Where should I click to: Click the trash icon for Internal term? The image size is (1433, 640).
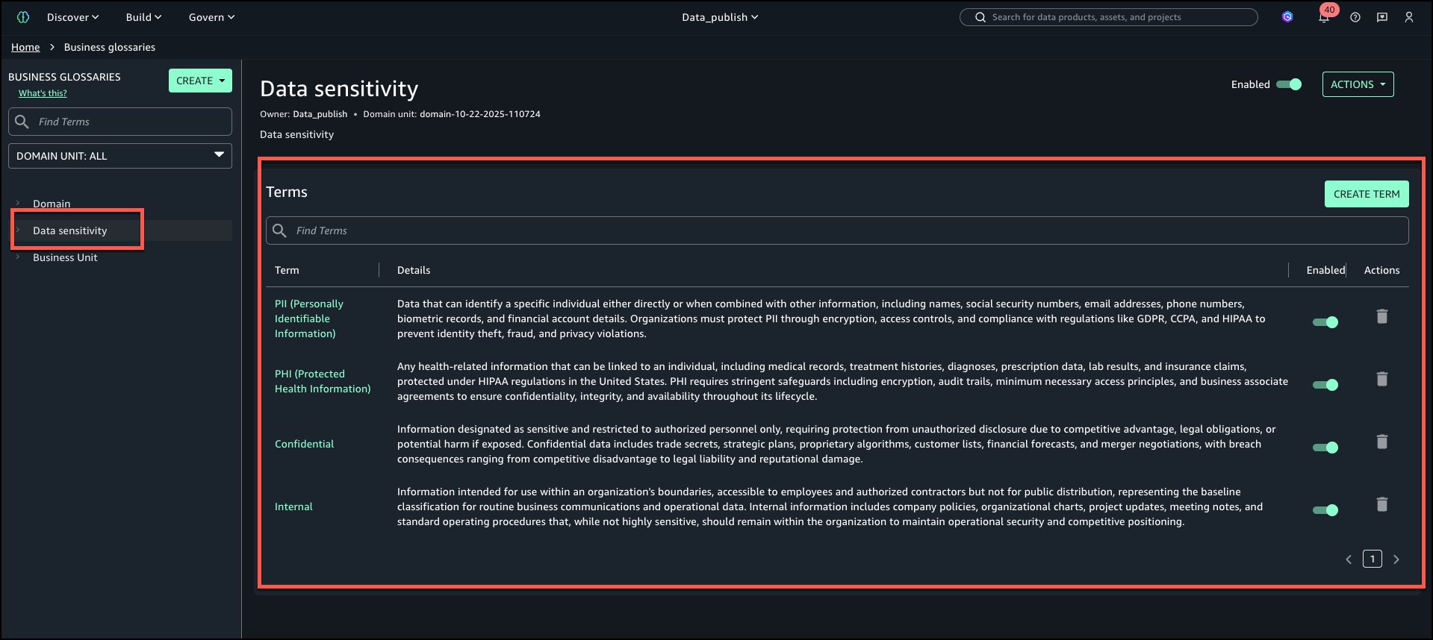(x=1382, y=504)
